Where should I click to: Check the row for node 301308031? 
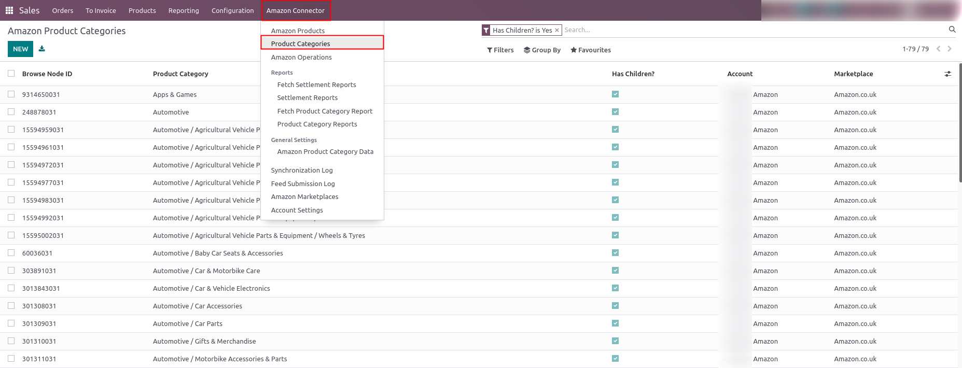point(11,306)
